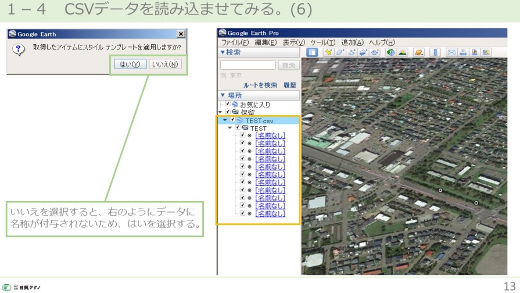Toggle the sunlight icon in toolbar
Image resolution: width=520 pixels, height=293 pixels.
coord(403,52)
